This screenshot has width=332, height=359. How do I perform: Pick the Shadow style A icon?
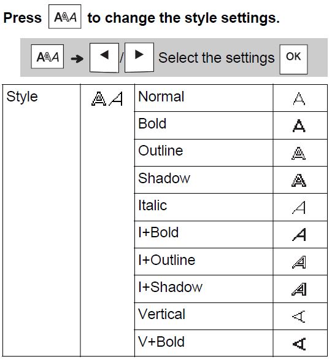tap(299, 180)
